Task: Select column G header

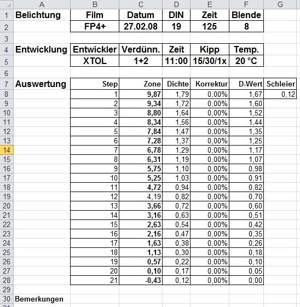Action: coord(280,4)
